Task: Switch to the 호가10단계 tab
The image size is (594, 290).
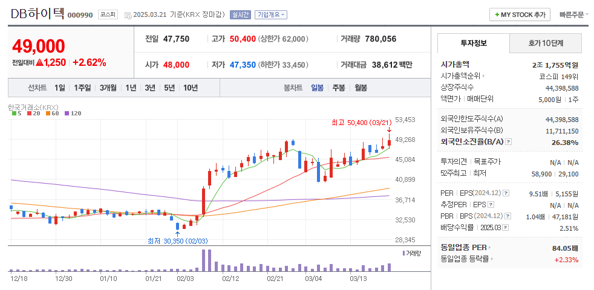Action: tap(546, 43)
